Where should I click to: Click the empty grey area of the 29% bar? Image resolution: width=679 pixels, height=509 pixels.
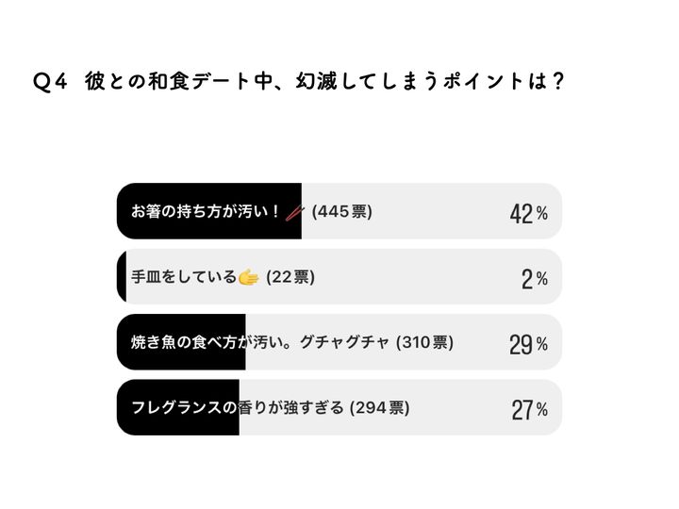tap(486, 343)
